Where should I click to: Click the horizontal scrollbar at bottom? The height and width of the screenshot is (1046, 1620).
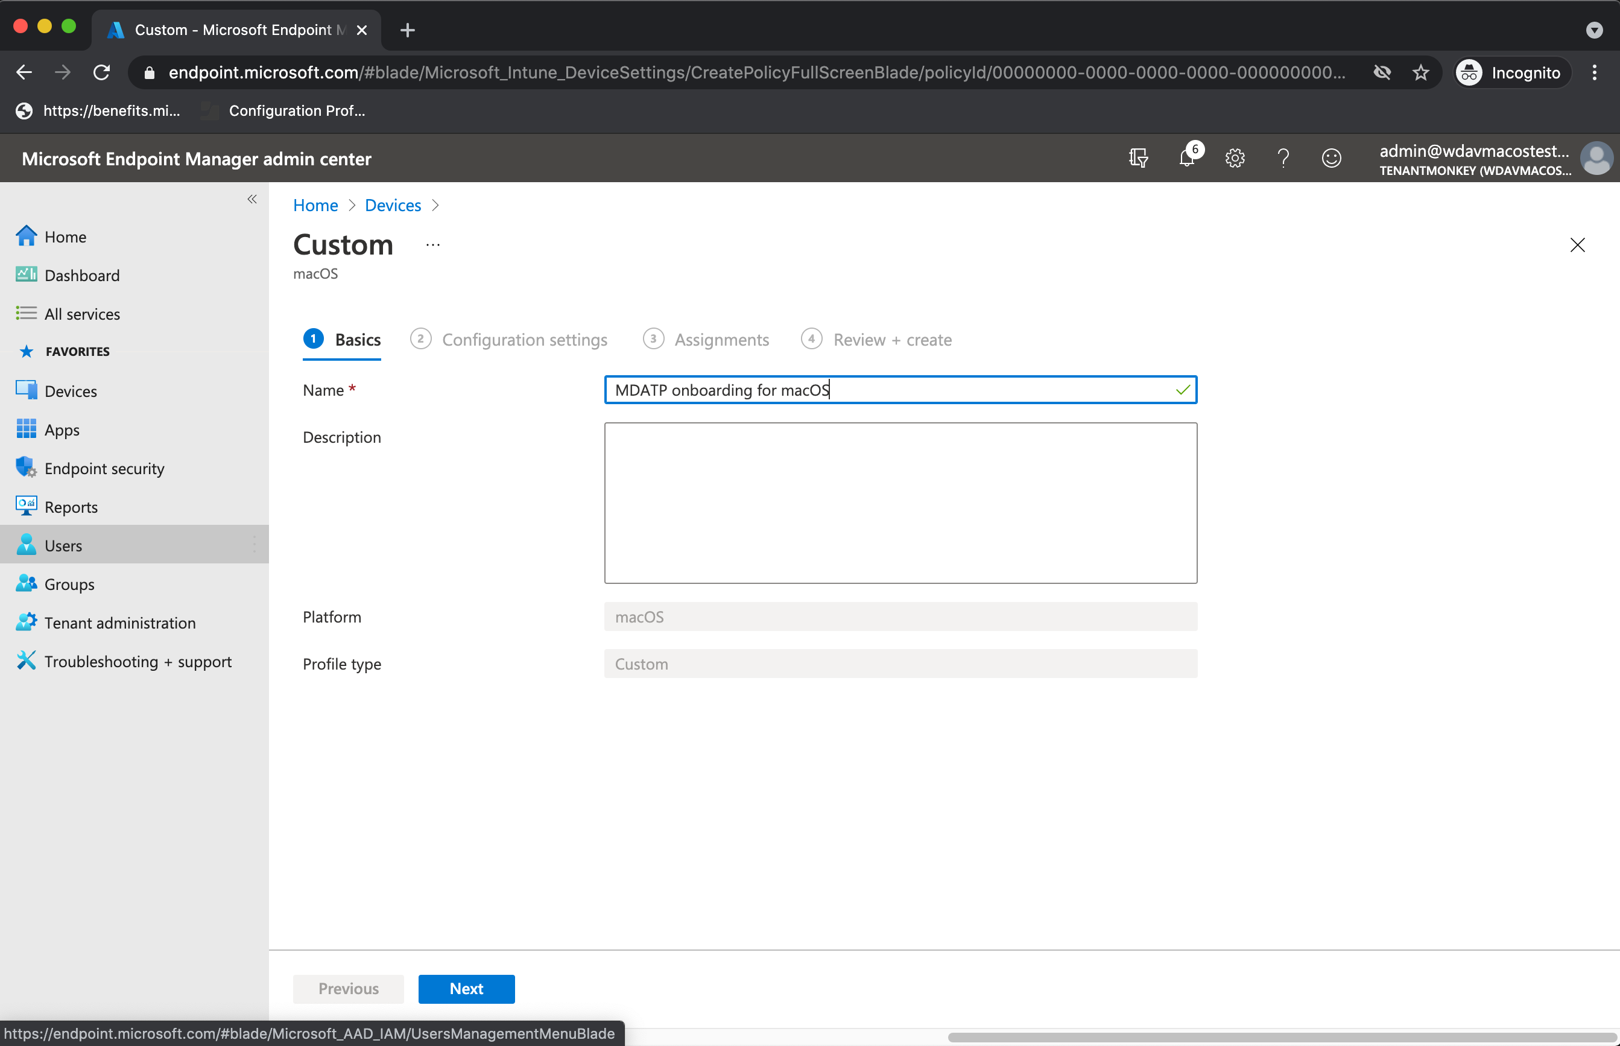tap(1282, 1037)
